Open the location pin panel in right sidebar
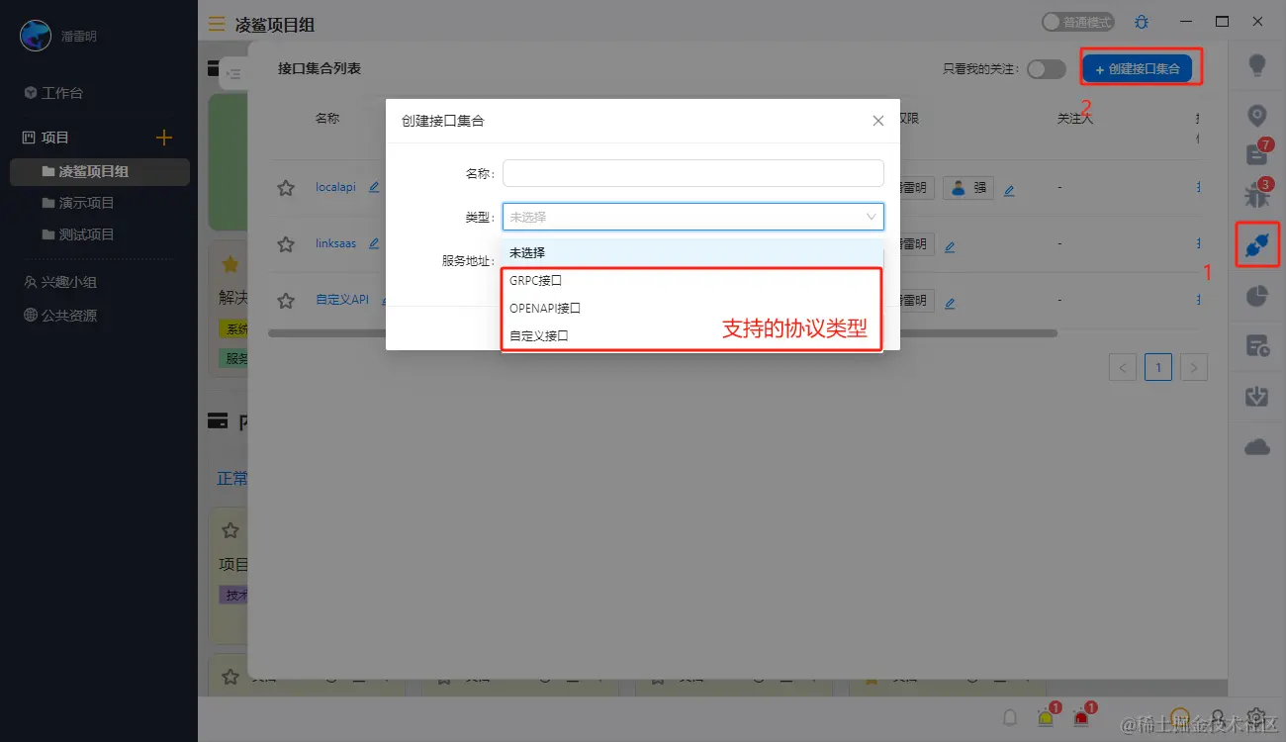The width and height of the screenshot is (1286, 742). [1257, 117]
